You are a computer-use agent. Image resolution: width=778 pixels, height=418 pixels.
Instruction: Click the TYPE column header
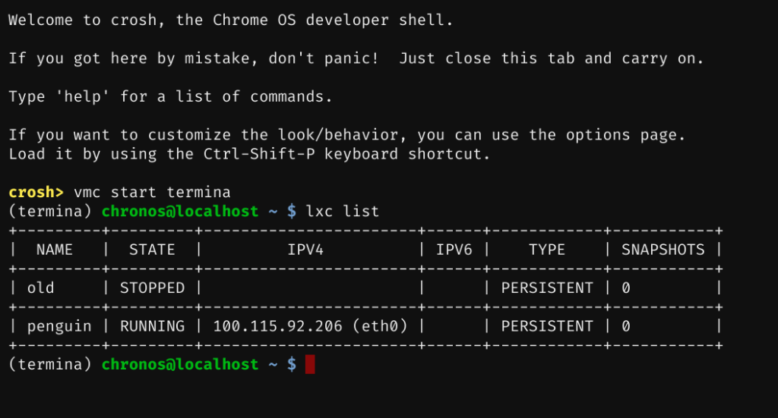547,250
